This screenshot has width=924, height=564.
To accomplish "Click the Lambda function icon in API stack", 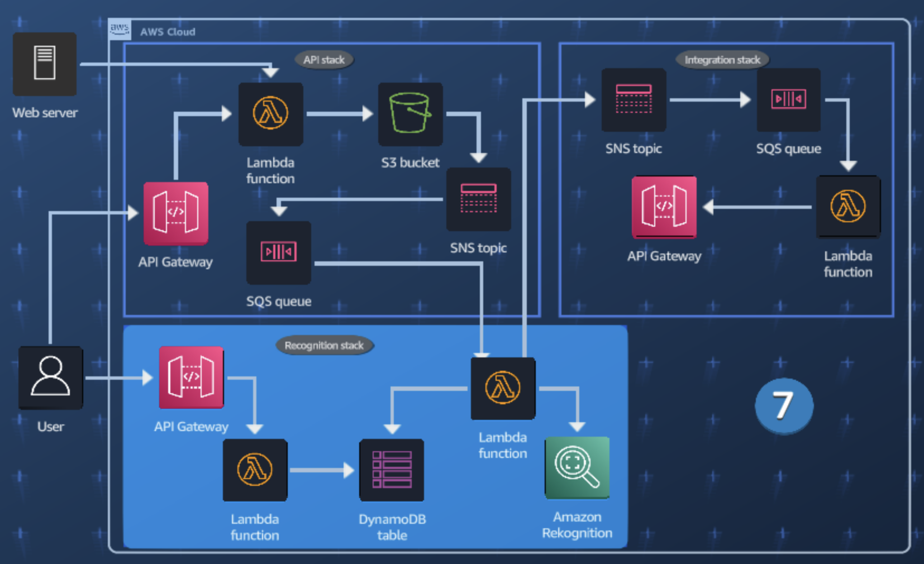I will click(271, 114).
